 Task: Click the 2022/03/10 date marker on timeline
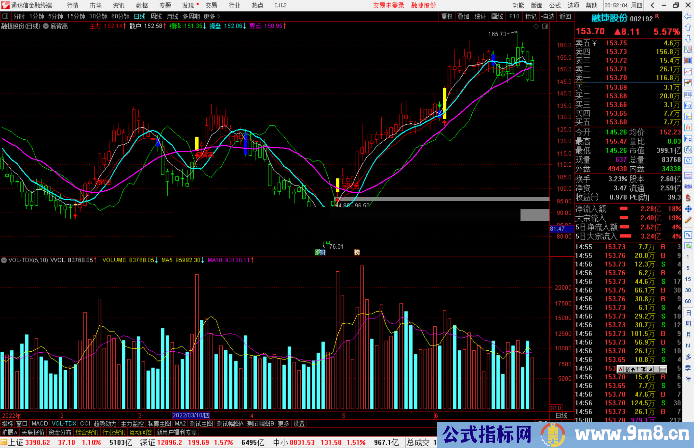point(191,415)
